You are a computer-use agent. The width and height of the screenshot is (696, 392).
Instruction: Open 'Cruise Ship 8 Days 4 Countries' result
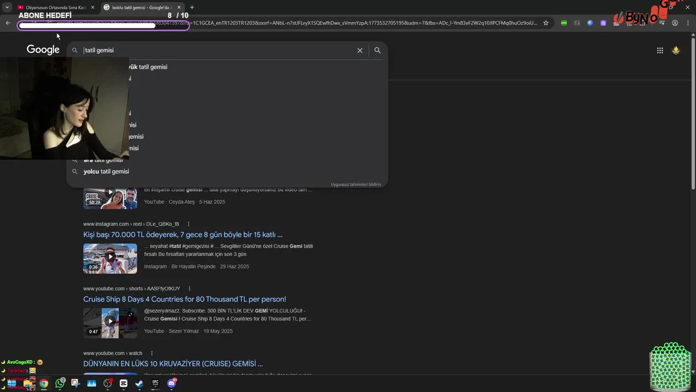tap(184, 299)
